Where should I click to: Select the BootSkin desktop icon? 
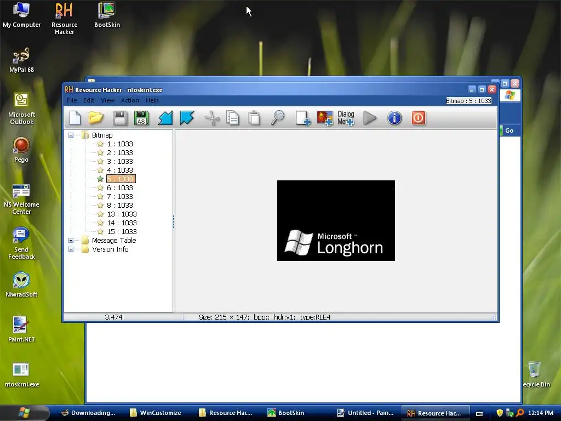click(107, 15)
